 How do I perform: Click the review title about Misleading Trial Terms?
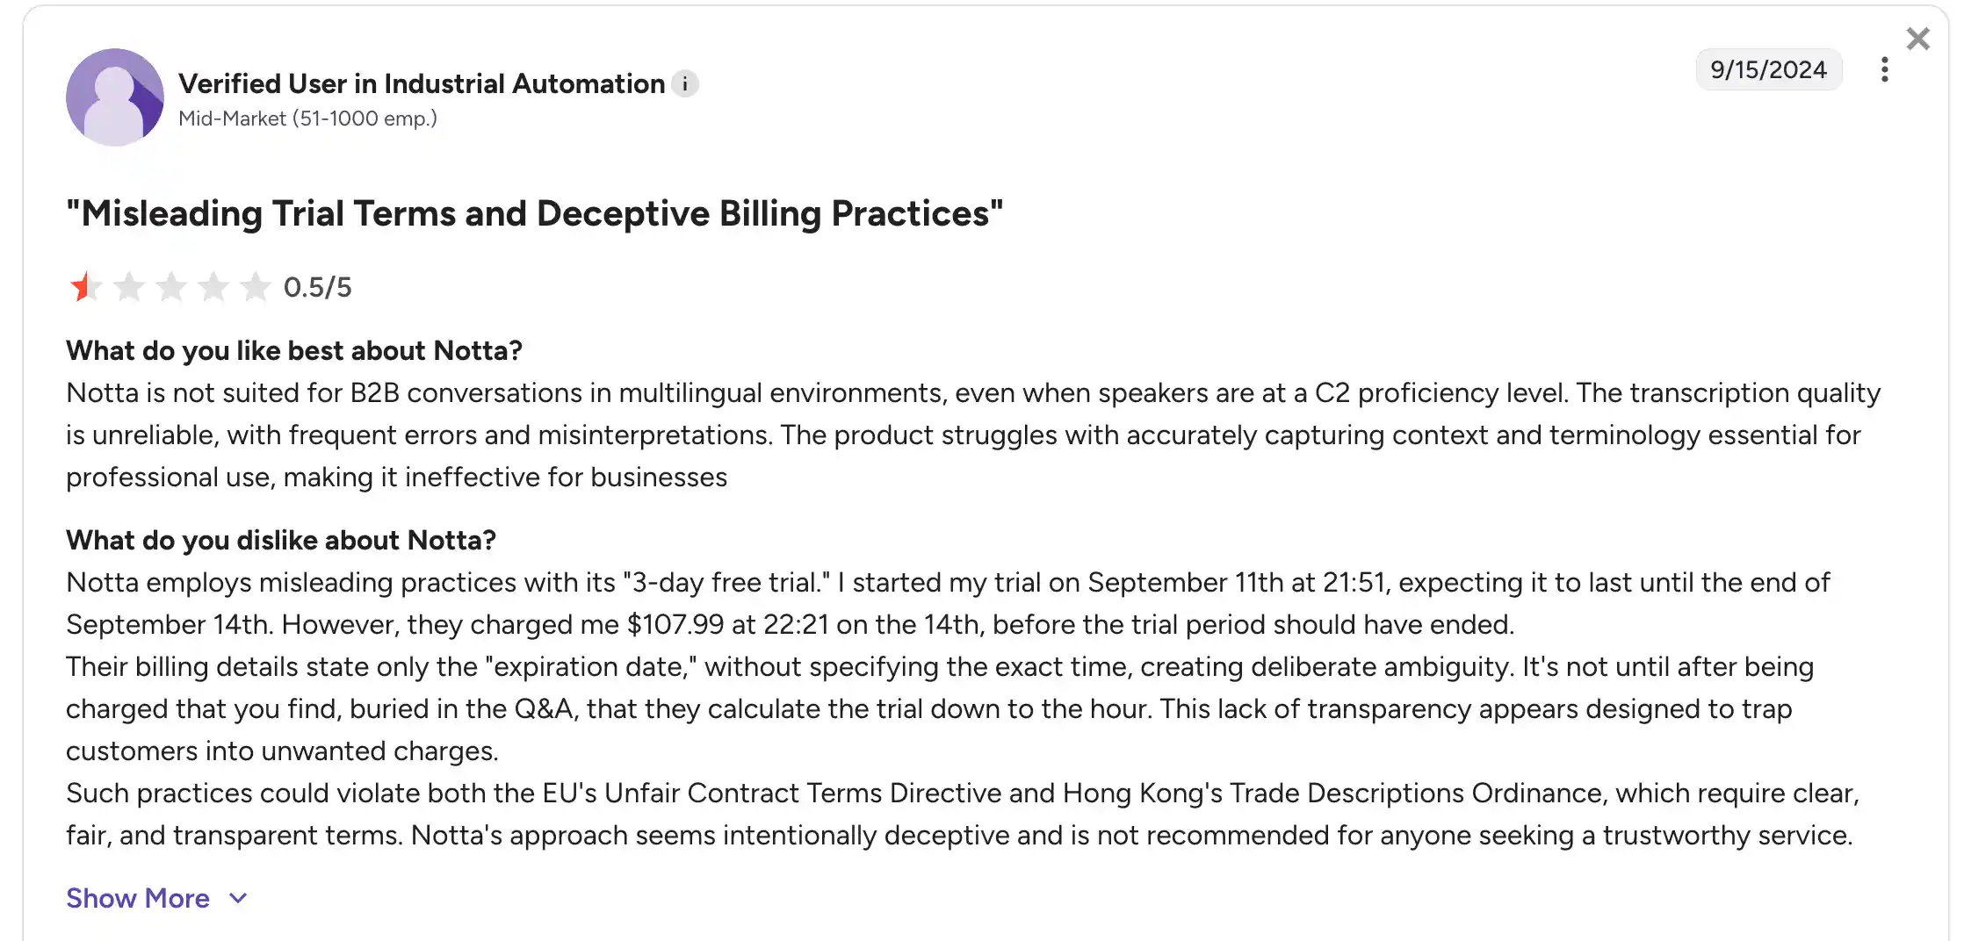(x=534, y=212)
